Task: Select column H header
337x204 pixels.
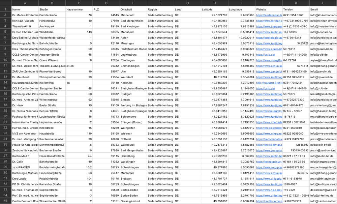Action: (214, 3)
